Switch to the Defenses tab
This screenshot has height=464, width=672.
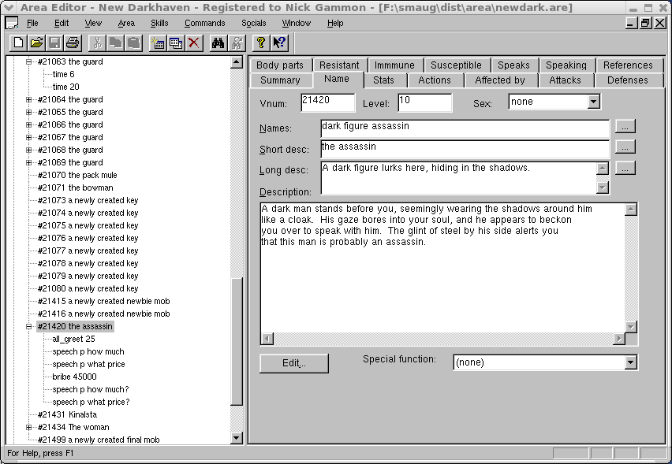click(627, 80)
